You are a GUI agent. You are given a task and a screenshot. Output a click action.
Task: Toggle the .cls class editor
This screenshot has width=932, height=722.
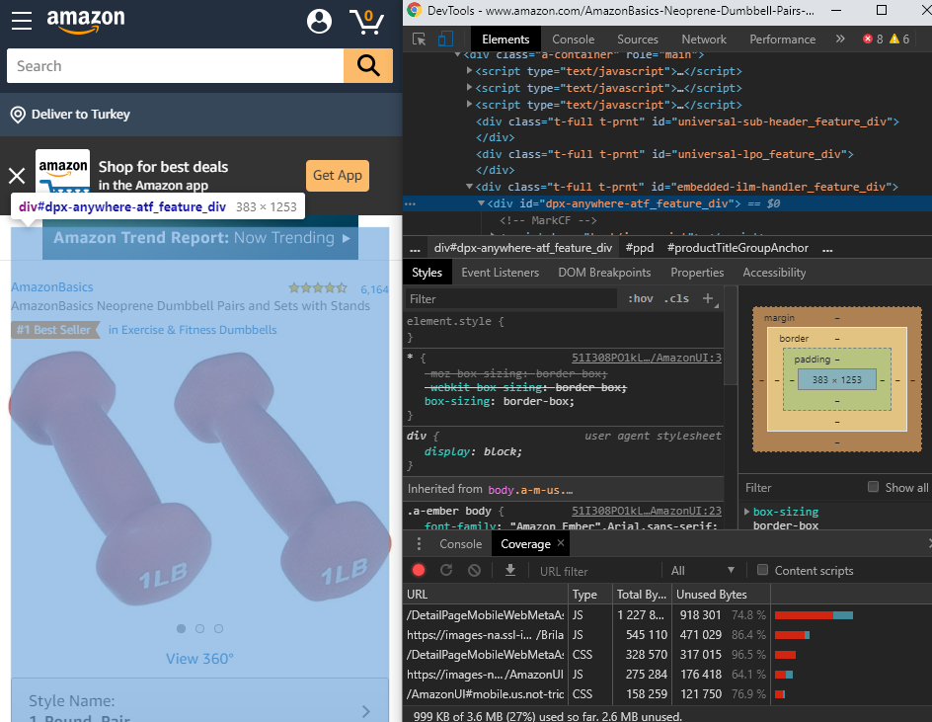(676, 298)
